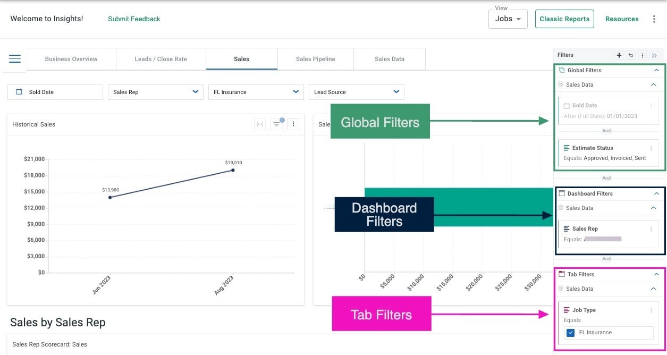Collapse the Global Filters section
The image size is (667, 355).
[x=656, y=70]
